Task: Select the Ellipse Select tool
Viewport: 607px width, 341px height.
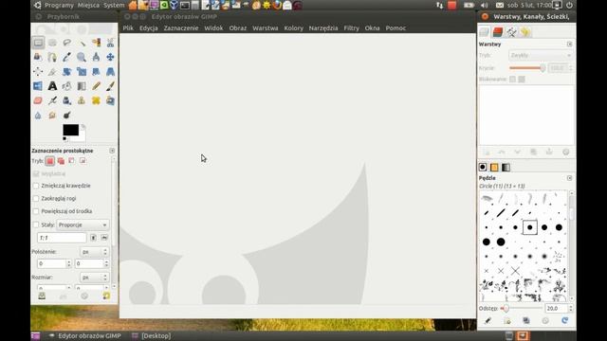Action: [x=52, y=43]
